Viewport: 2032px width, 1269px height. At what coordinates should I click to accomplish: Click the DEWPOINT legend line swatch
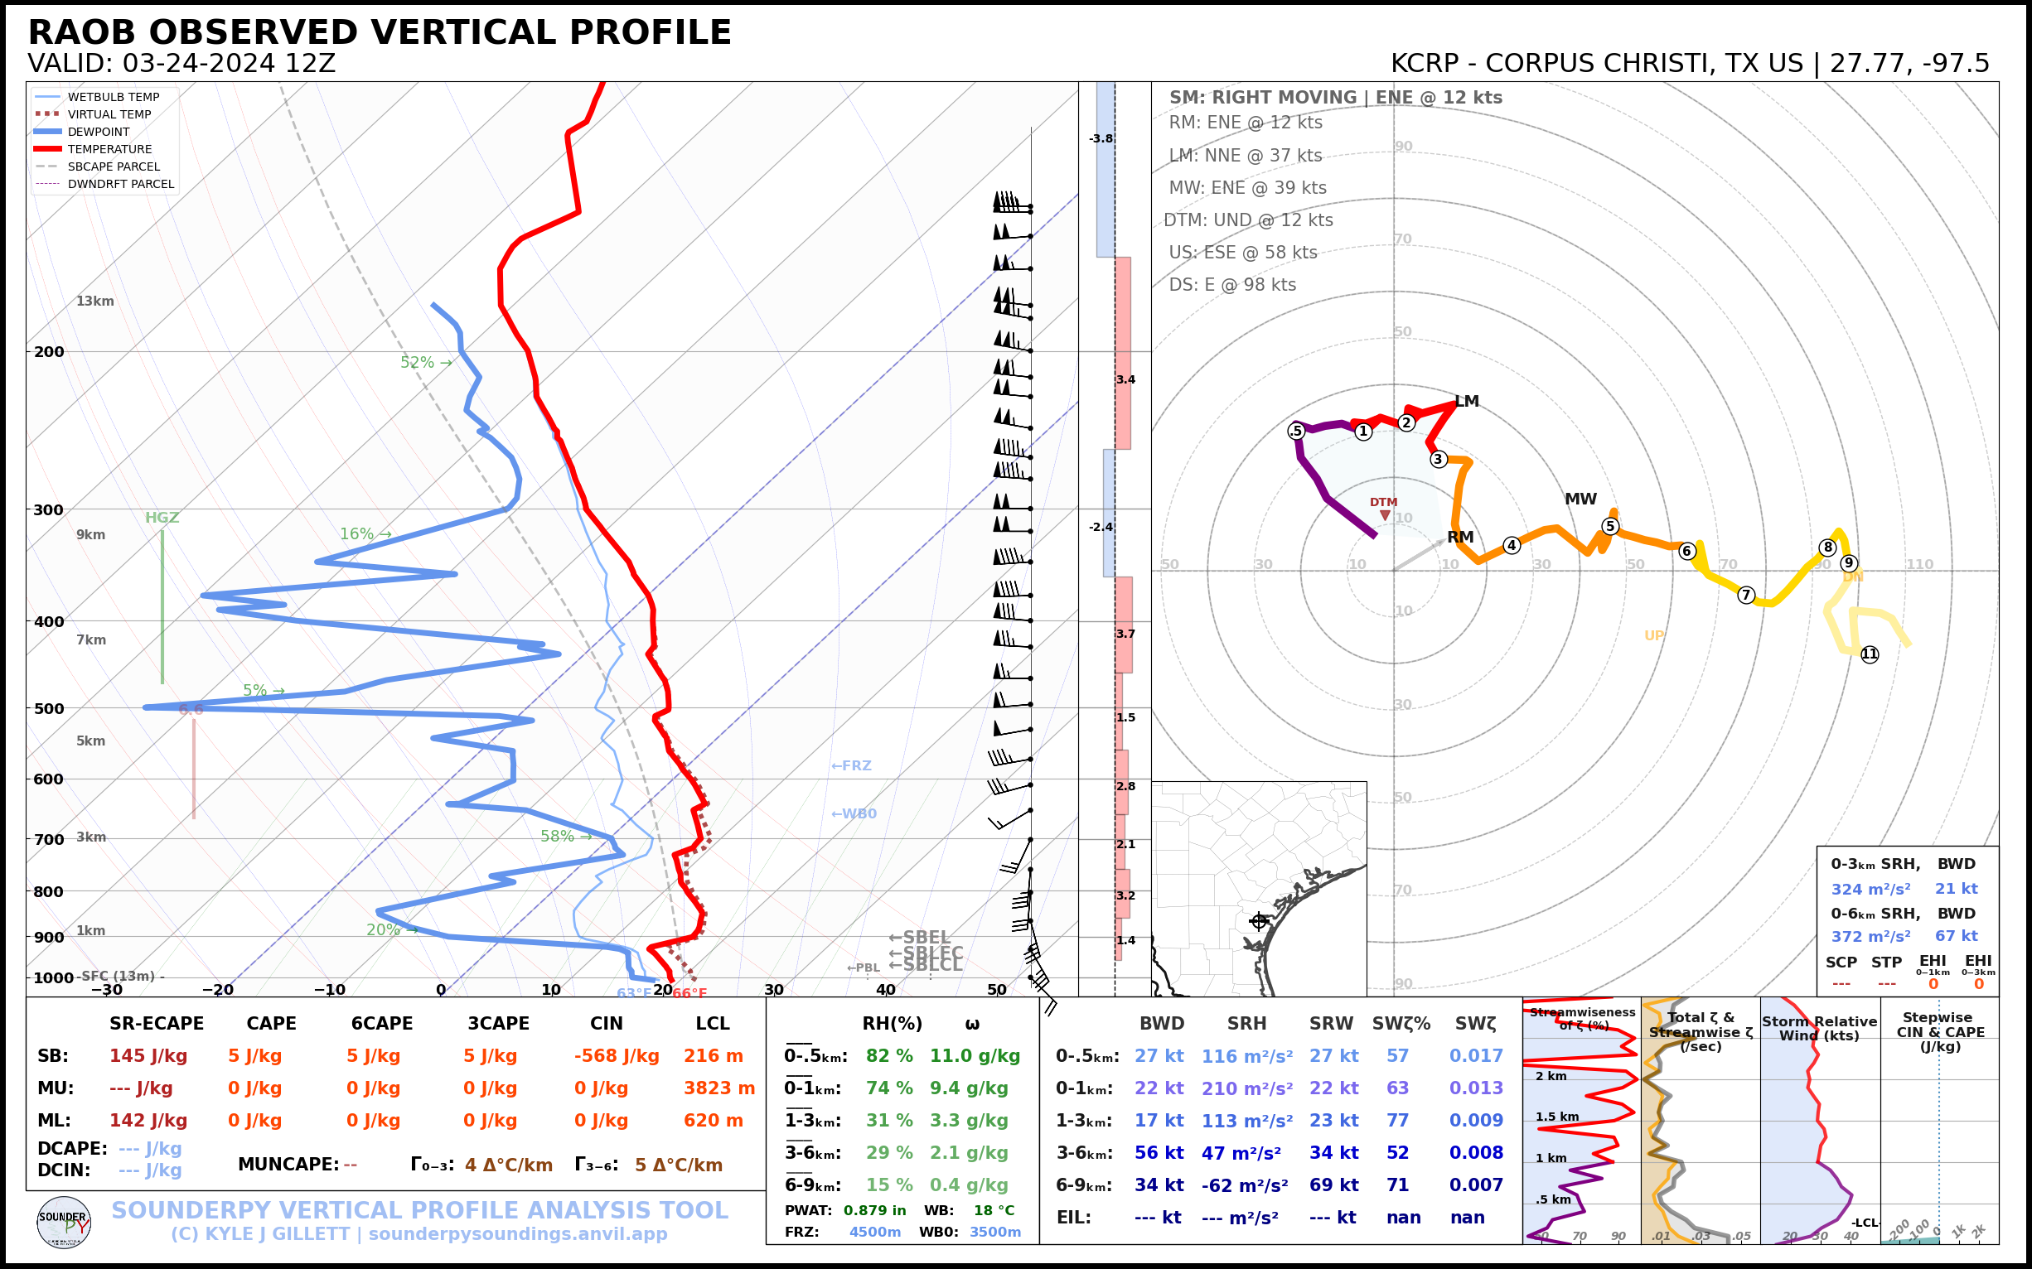[x=48, y=132]
